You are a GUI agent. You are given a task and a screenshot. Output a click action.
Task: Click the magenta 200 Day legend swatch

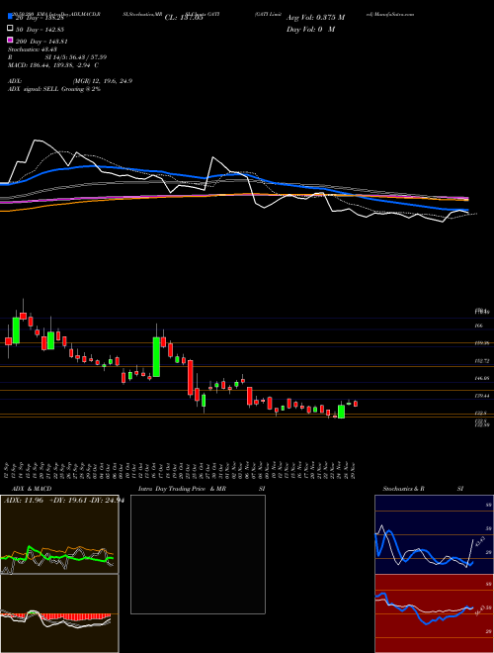coord(10,41)
